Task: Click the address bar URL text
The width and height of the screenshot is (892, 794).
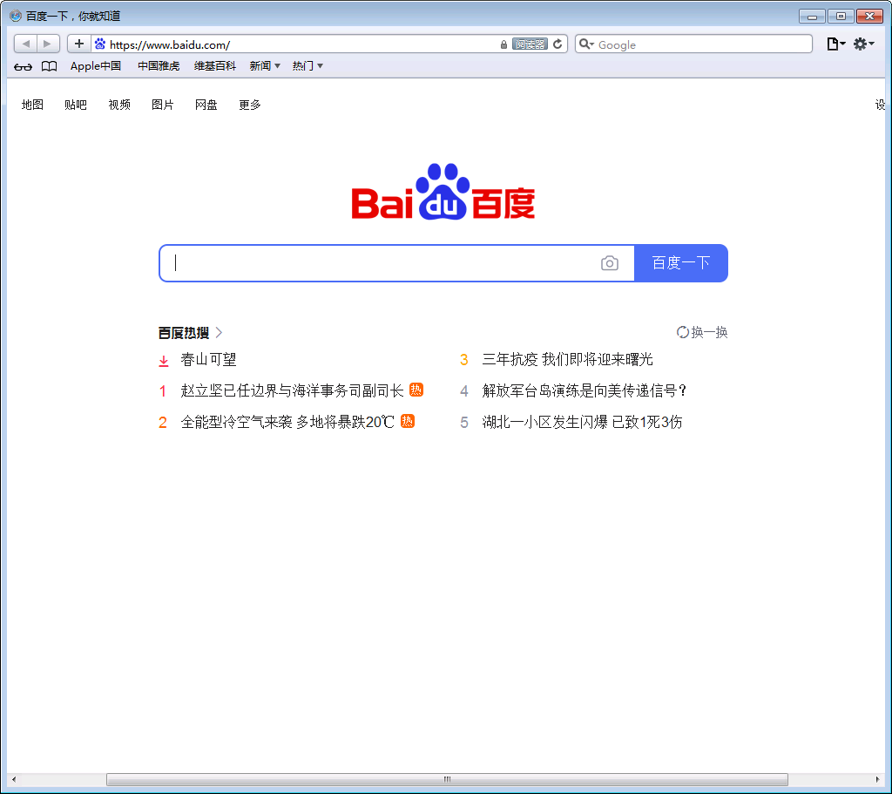Action: coord(170,44)
